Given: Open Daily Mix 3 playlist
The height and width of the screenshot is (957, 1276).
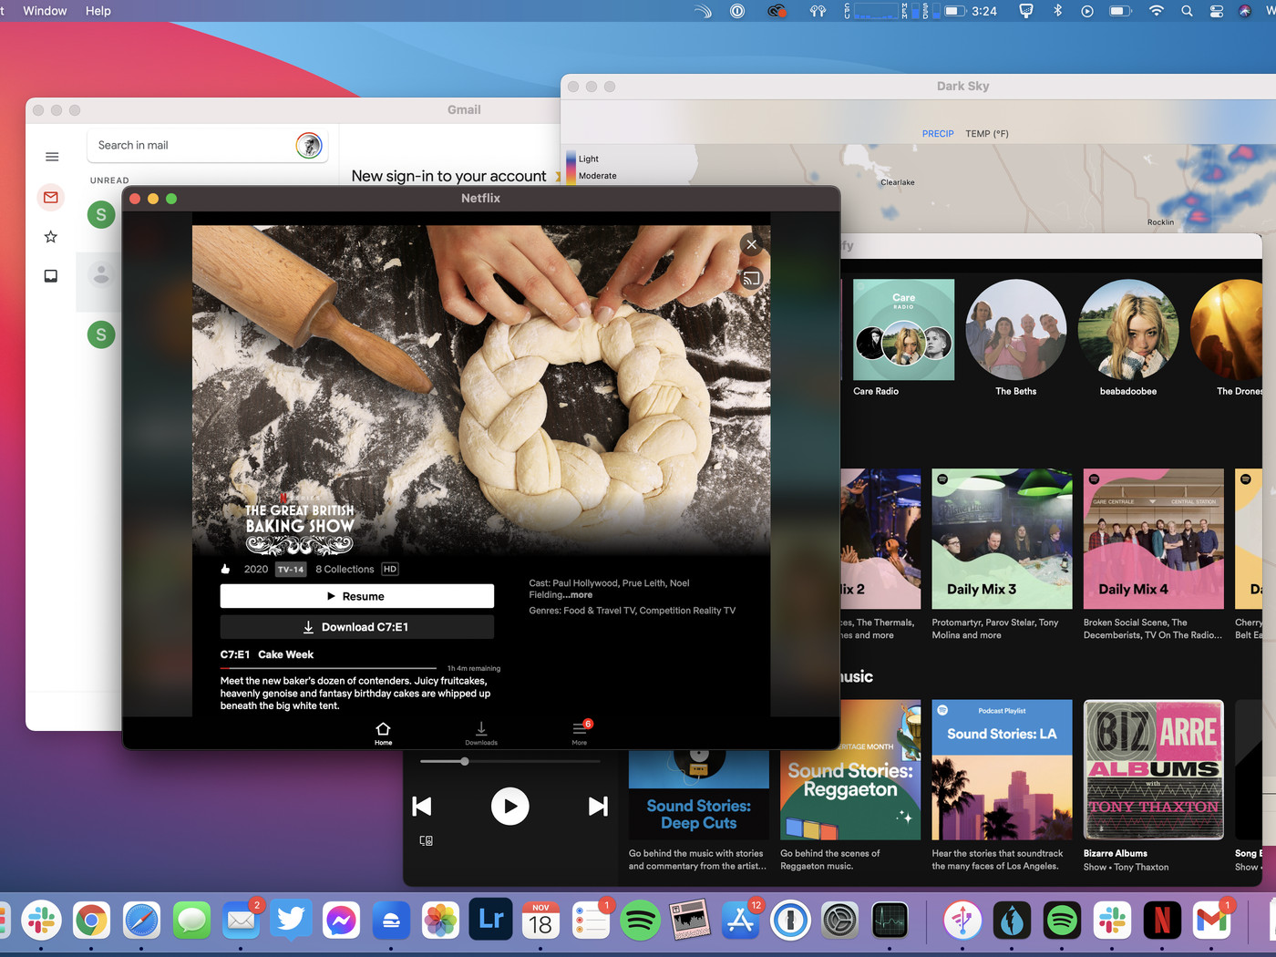Looking at the screenshot, I should (1003, 539).
